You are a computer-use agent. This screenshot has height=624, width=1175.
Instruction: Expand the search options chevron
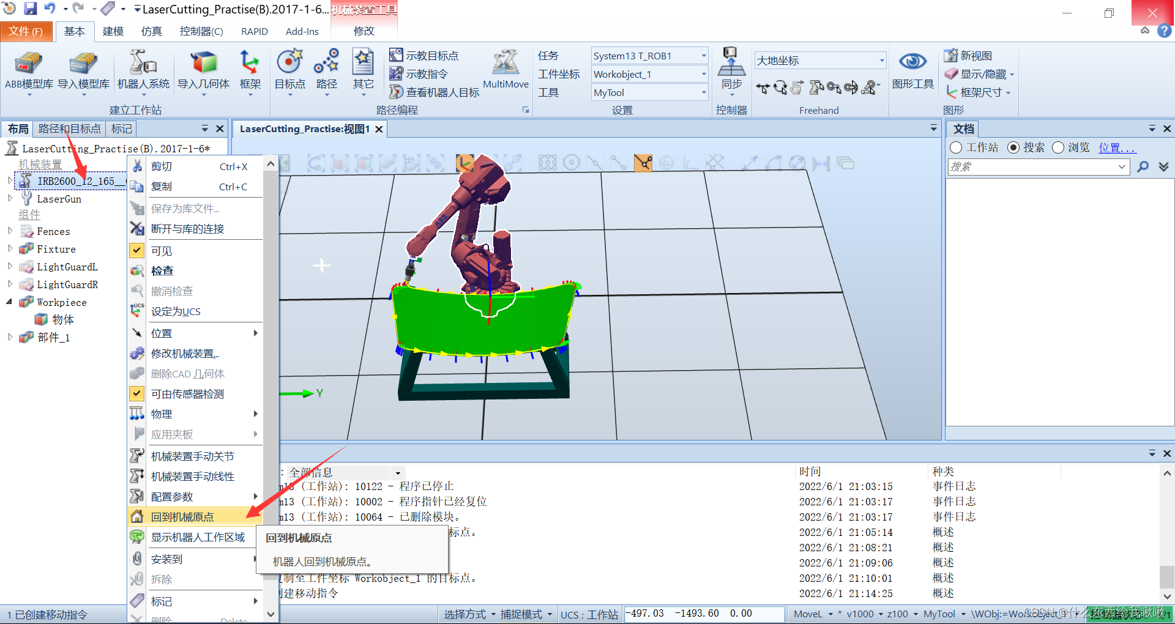(x=1163, y=166)
